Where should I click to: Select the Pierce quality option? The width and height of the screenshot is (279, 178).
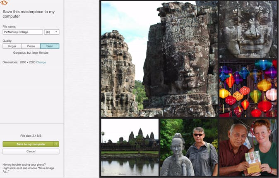click(x=31, y=46)
